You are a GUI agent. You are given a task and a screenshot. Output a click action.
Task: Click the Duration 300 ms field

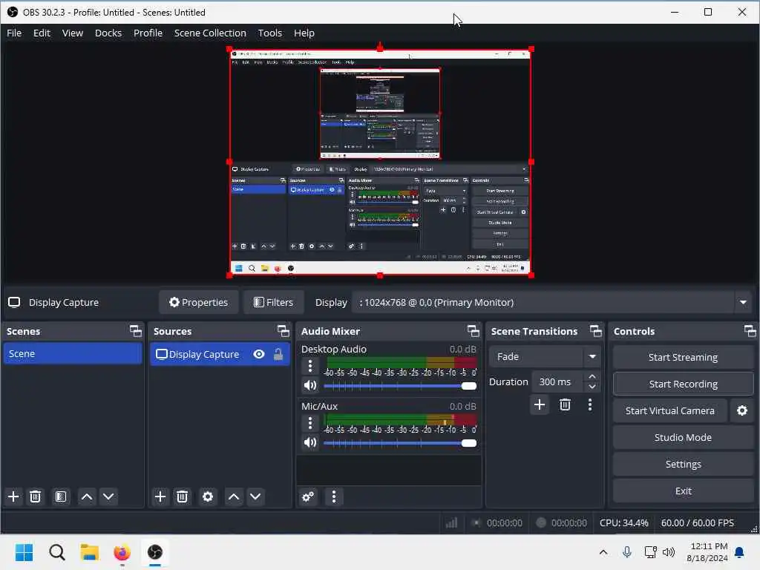[557, 382]
